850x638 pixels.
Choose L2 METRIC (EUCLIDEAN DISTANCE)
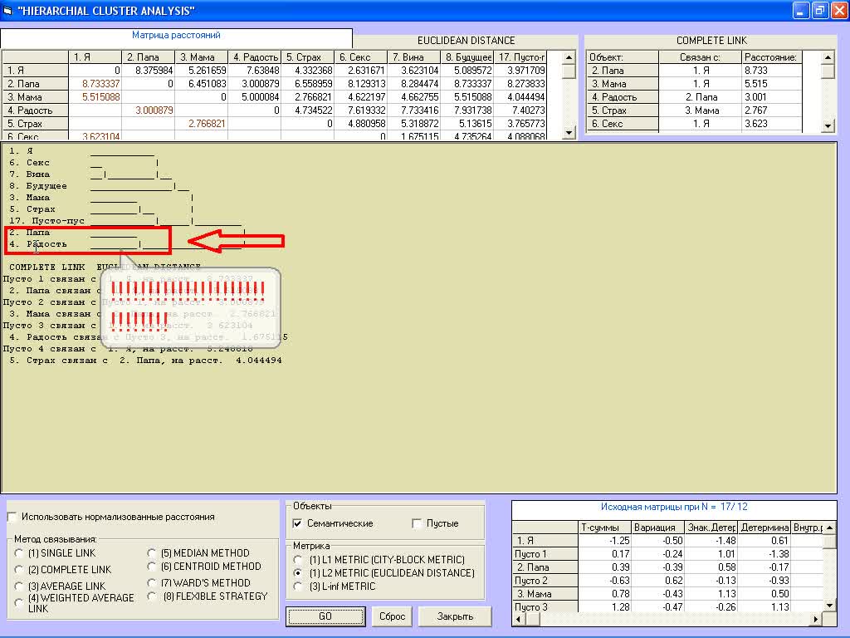[x=297, y=573]
